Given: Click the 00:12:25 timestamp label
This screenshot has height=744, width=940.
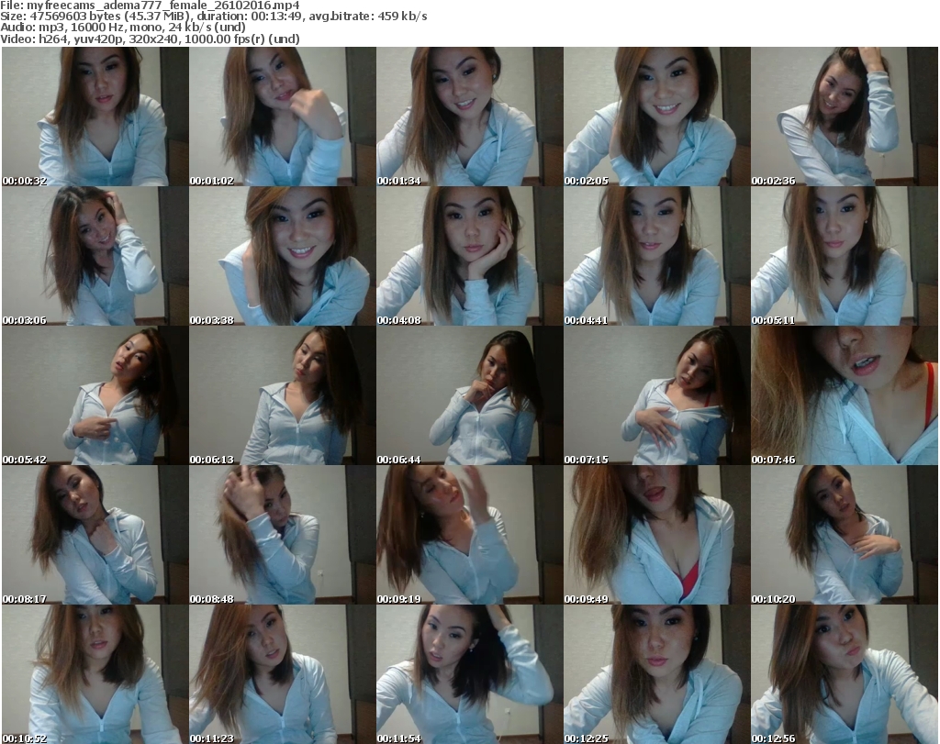Looking at the screenshot, I should pos(586,738).
